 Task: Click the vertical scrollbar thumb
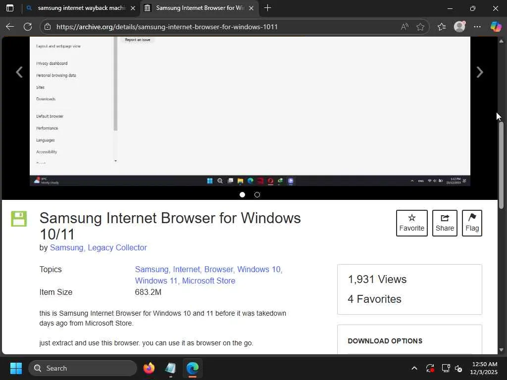click(x=501, y=165)
